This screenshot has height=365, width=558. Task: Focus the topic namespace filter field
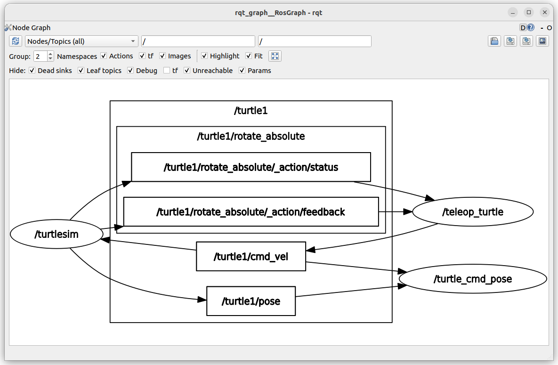pyautogui.click(x=315, y=41)
